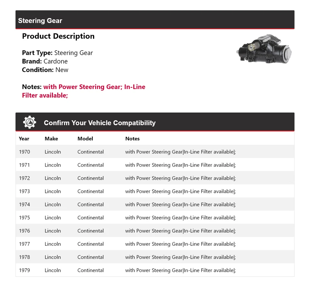This screenshot has height=287, width=310.
Task: Select the 1972 year cell
Action: (24, 178)
